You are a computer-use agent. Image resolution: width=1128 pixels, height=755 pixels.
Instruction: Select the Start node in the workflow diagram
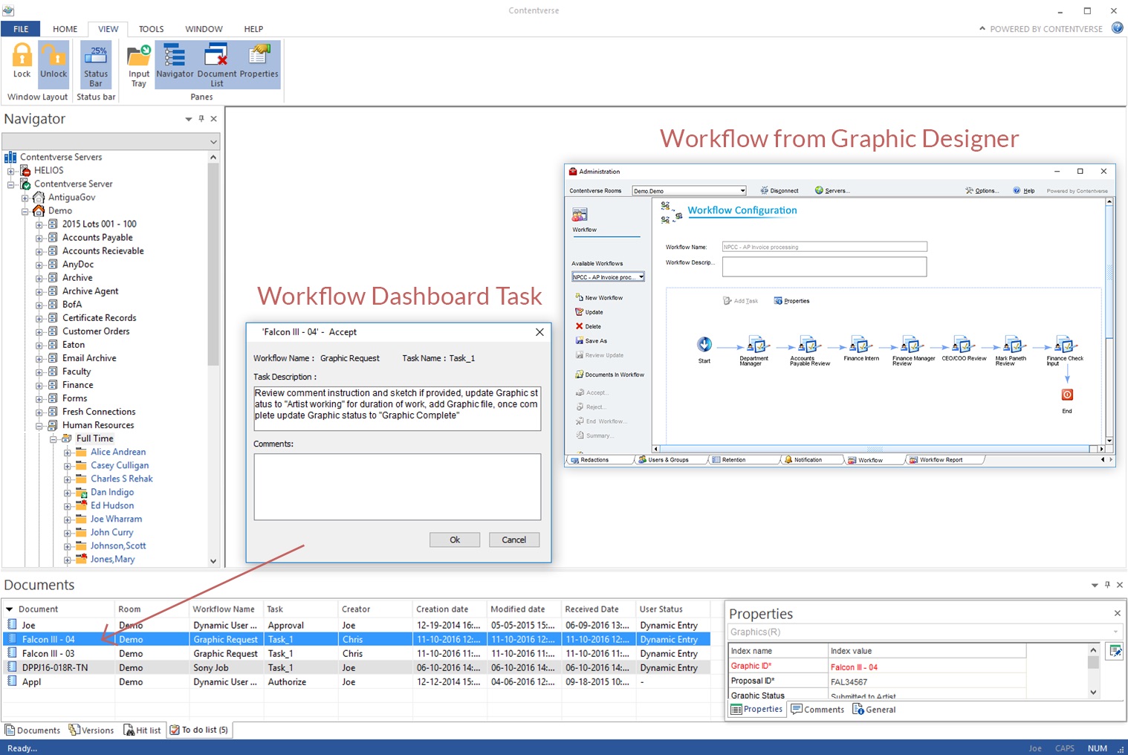[x=704, y=345]
